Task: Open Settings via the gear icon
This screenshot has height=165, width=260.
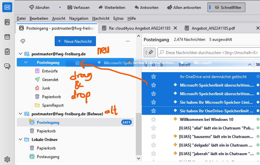Action: (x=7, y=159)
